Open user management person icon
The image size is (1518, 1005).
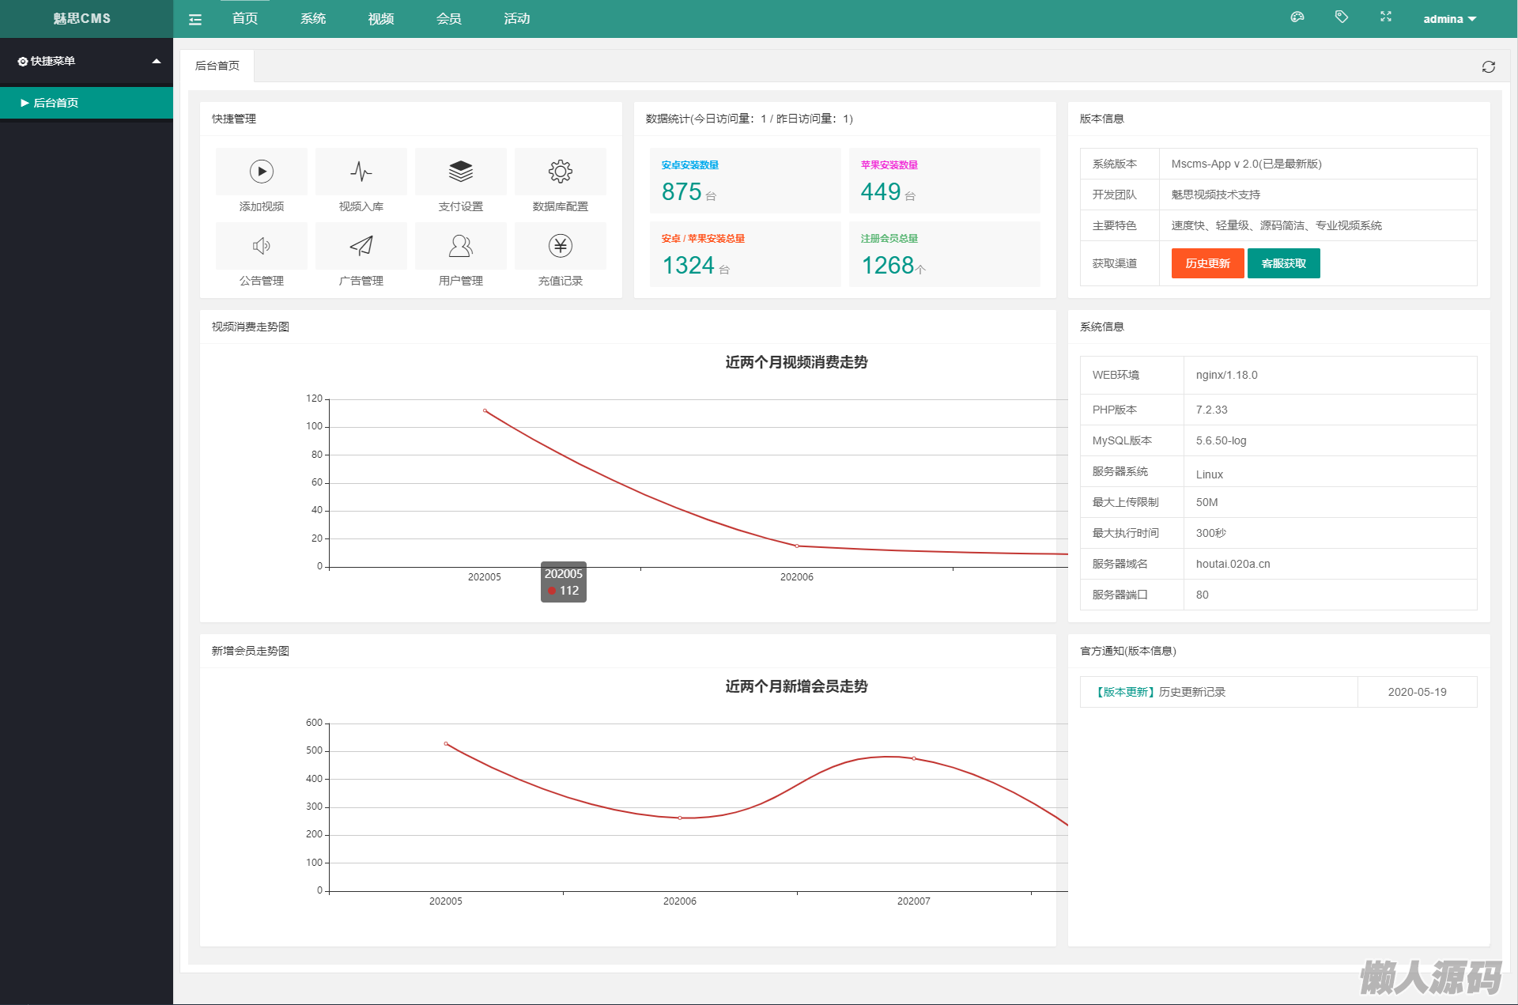(460, 246)
